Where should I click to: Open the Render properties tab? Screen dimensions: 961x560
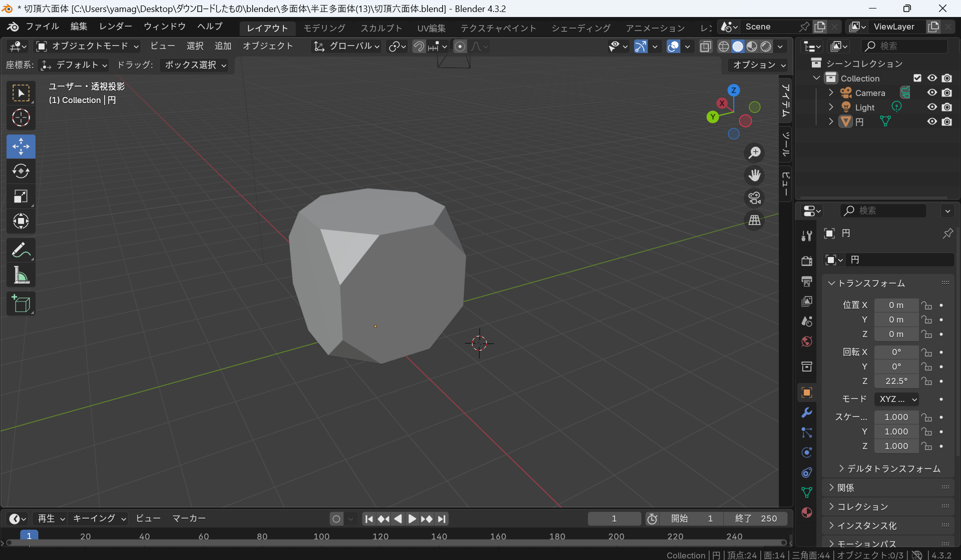[x=806, y=261]
